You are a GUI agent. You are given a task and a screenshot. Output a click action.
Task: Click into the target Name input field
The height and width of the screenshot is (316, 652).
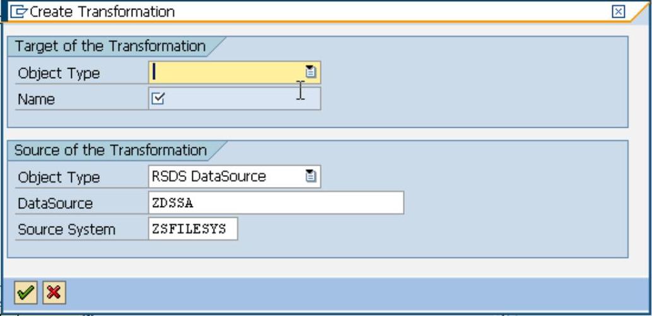pos(240,99)
